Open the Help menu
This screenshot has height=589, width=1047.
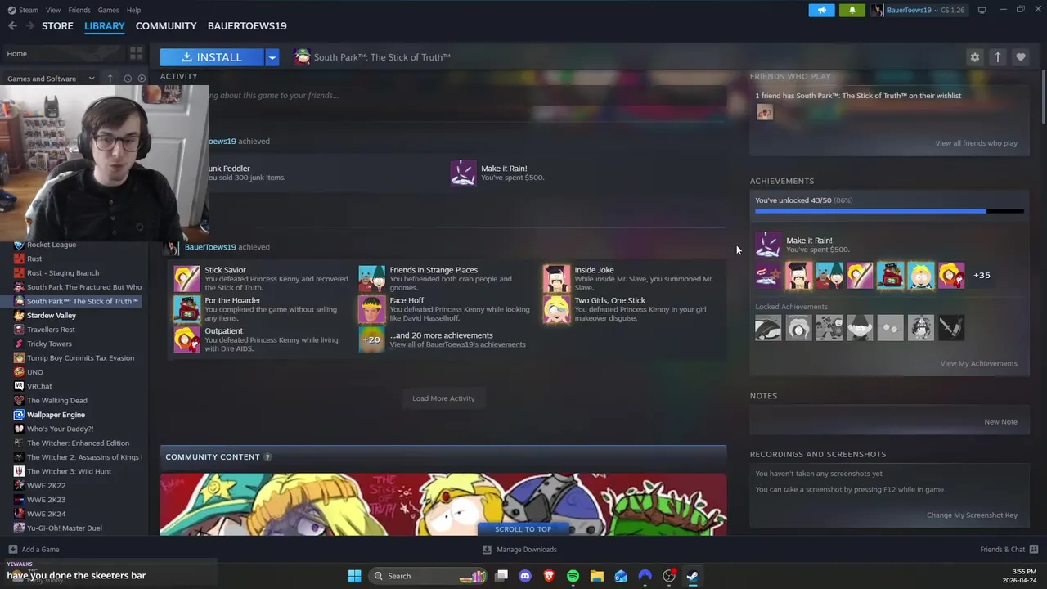pos(133,10)
